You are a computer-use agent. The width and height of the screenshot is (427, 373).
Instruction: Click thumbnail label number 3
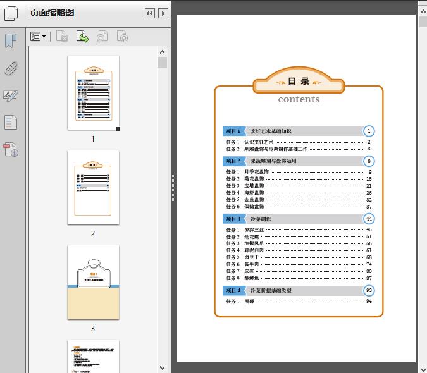(x=93, y=329)
